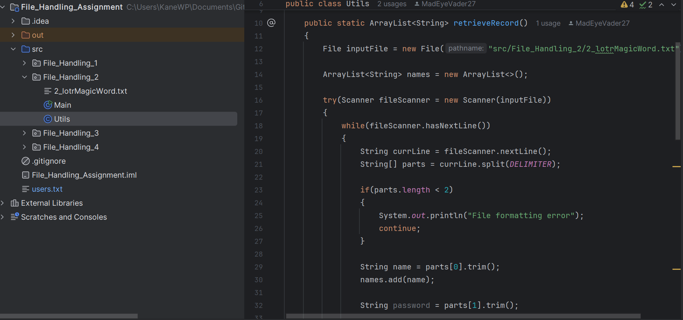This screenshot has height=320, width=683.
Task: Click the gutter @ icon on line 10
Action: click(271, 23)
